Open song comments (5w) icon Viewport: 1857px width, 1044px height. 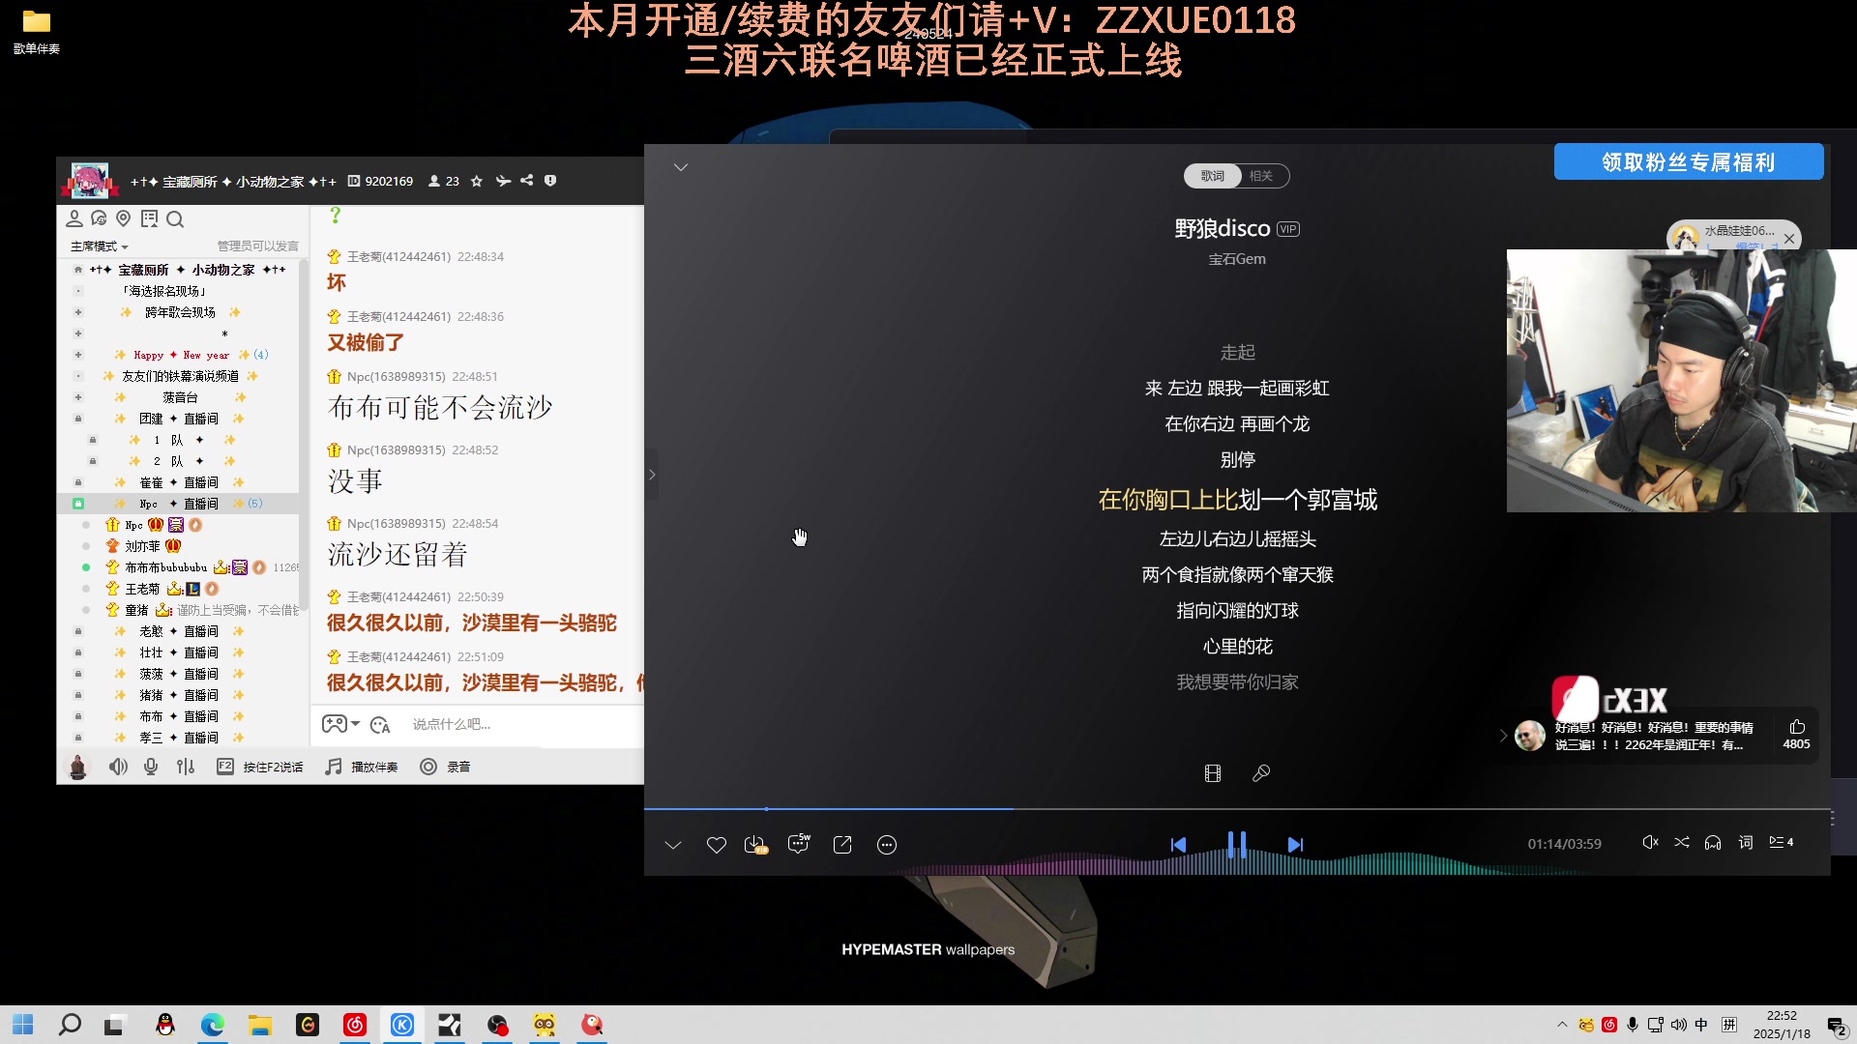(x=799, y=844)
